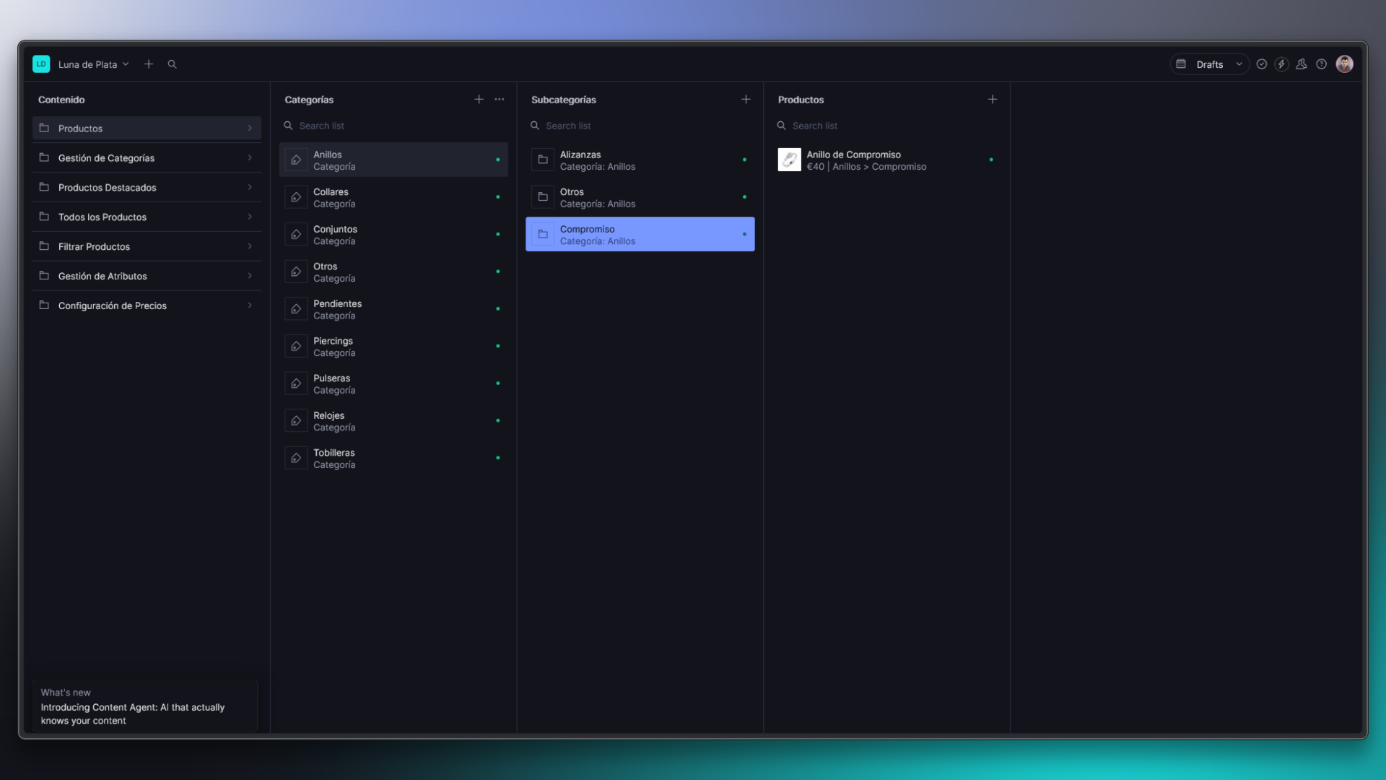Add a new category with the plus icon
1386x780 pixels.
coord(479,99)
